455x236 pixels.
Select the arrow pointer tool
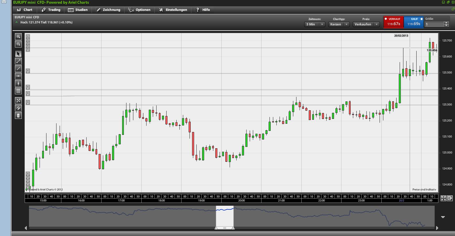click(x=18, y=54)
